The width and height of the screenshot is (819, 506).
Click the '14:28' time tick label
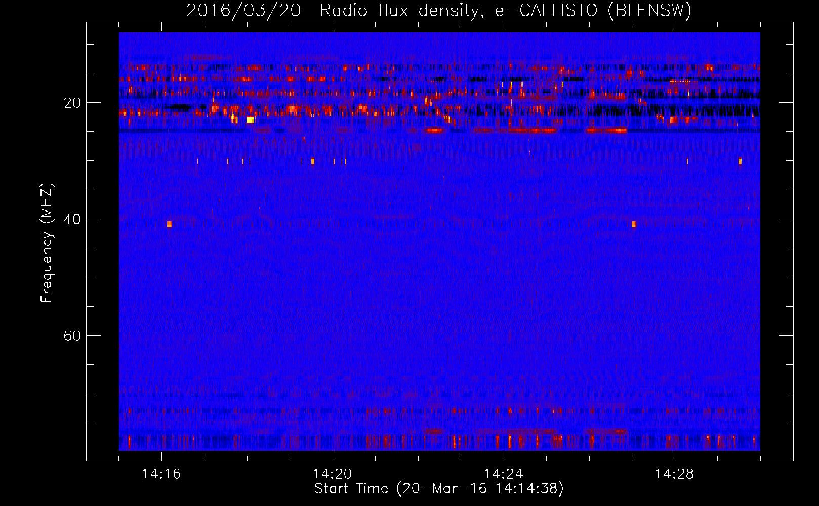pos(675,474)
